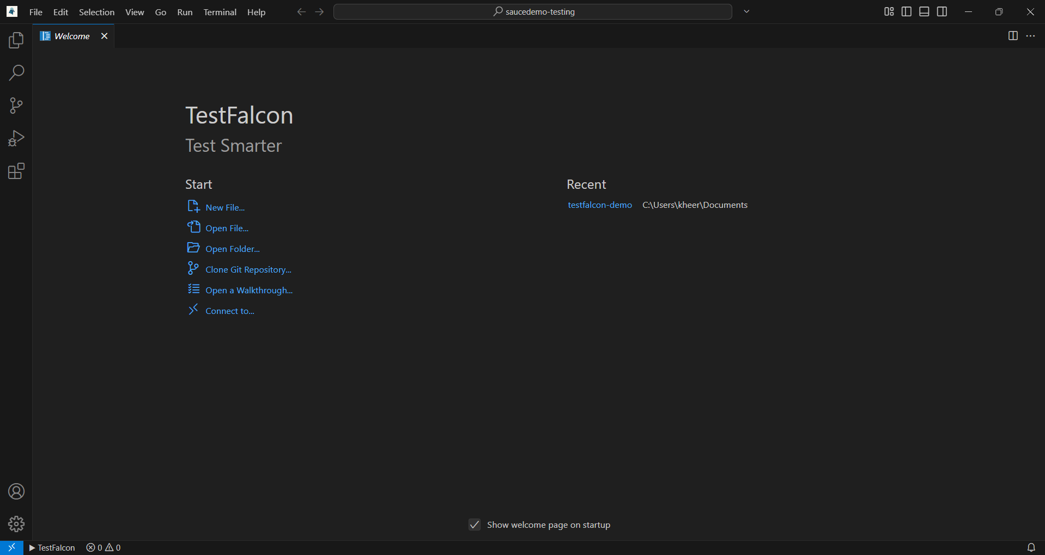
Task: Click the TestFalcon app logo in title bar
Action: point(12,11)
